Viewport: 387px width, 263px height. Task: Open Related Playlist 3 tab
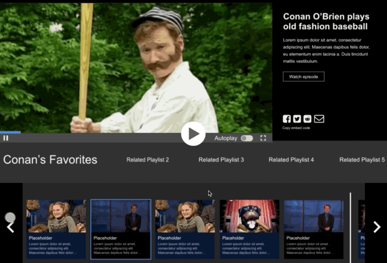(221, 160)
